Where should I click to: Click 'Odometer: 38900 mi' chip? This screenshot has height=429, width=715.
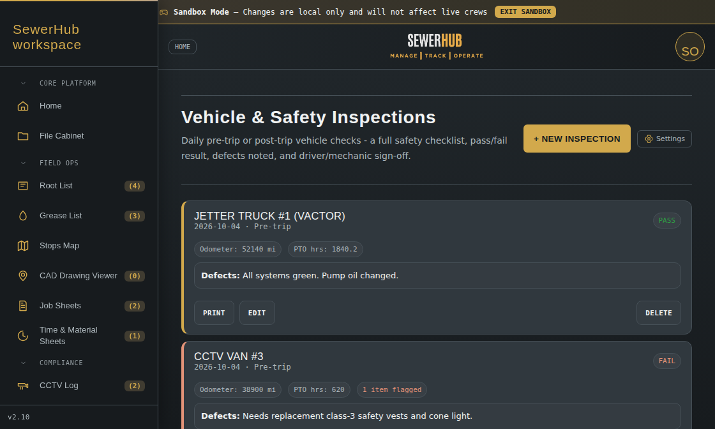(x=237, y=390)
